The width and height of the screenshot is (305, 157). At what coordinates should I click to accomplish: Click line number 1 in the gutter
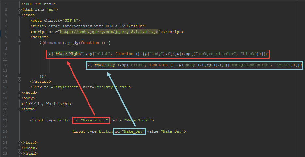click(6, 4)
